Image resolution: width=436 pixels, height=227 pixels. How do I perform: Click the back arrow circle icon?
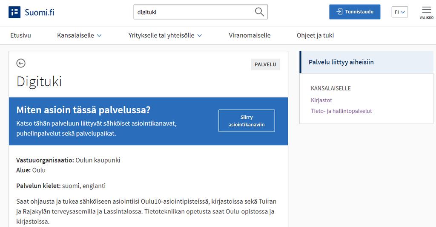(21, 63)
